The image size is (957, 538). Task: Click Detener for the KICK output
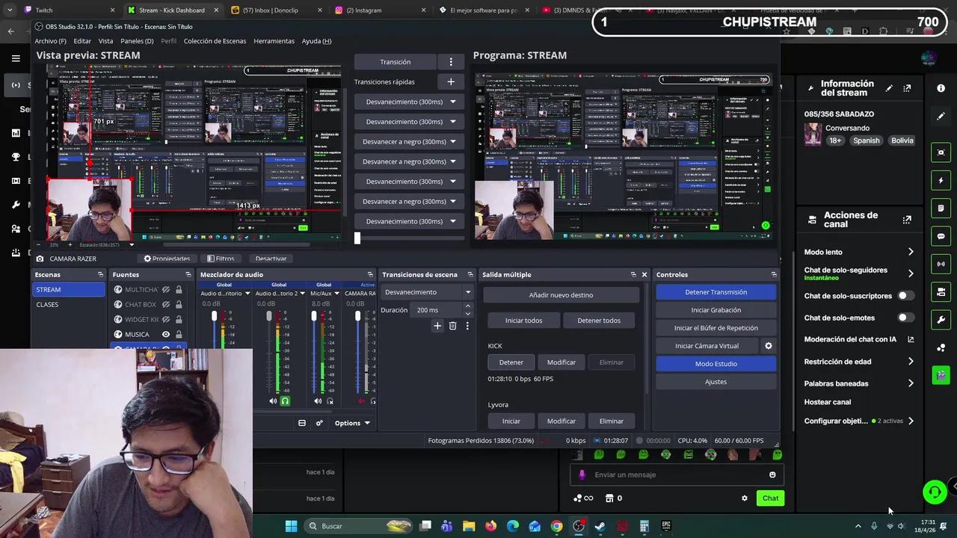click(511, 362)
